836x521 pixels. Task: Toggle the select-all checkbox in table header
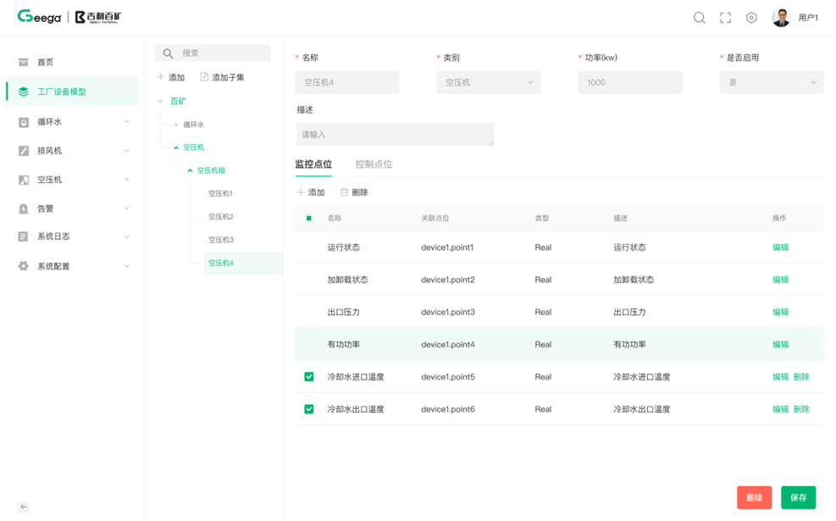tap(309, 219)
